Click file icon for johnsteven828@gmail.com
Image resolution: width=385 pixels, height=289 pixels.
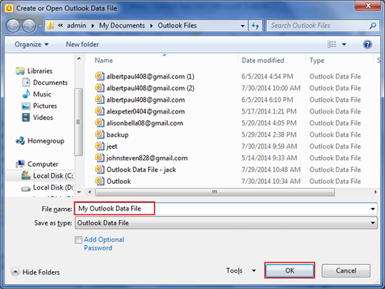pyautogui.click(x=99, y=157)
